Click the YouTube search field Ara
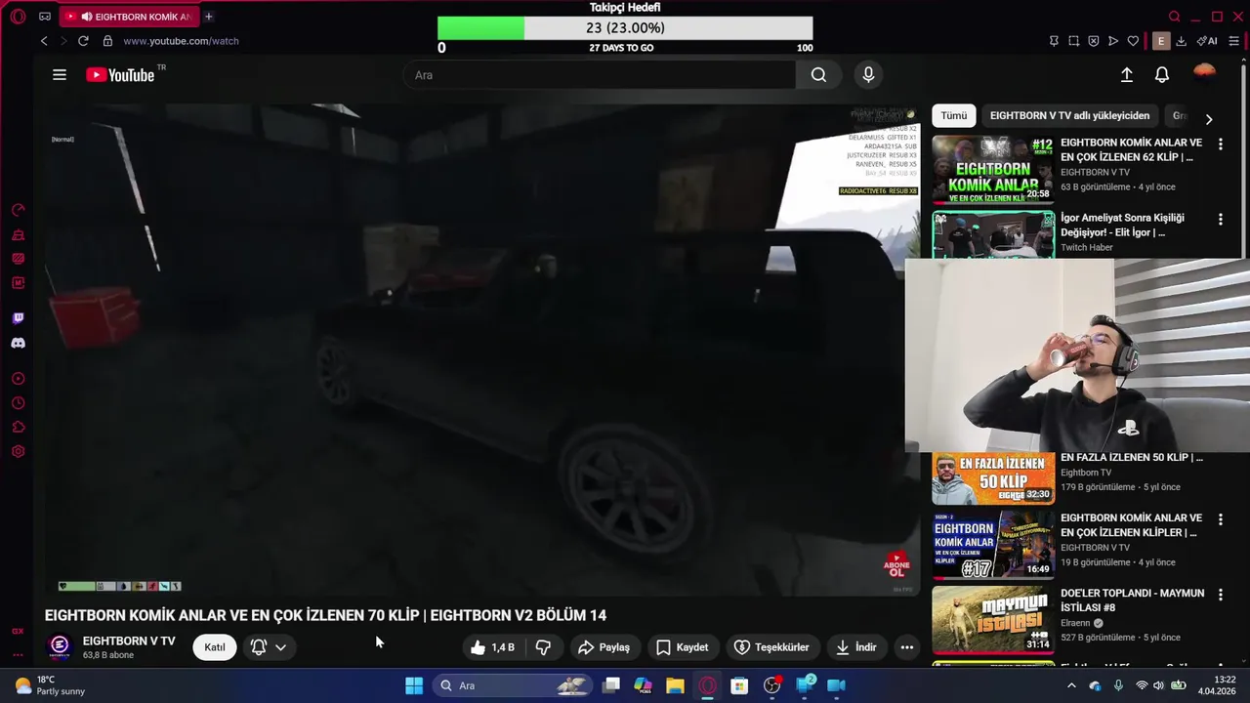This screenshot has height=703, width=1250. coord(600,75)
